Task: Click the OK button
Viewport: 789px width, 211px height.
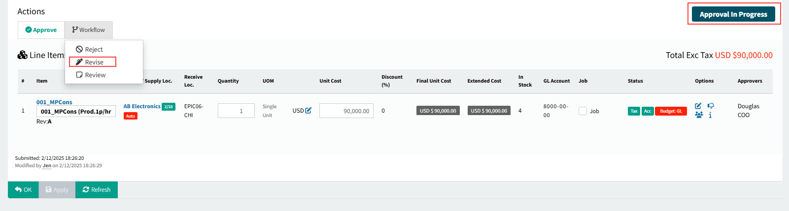Action: tap(23, 190)
